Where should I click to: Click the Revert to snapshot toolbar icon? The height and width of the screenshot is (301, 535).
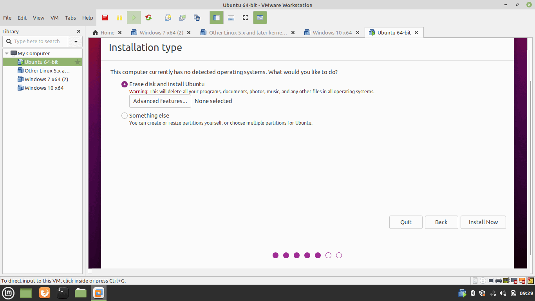click(x=183, y=18)
